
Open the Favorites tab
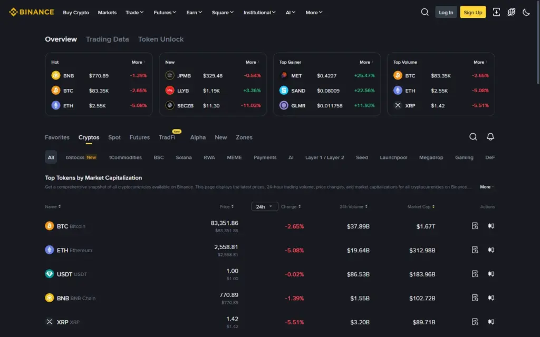tap(57, 137)
